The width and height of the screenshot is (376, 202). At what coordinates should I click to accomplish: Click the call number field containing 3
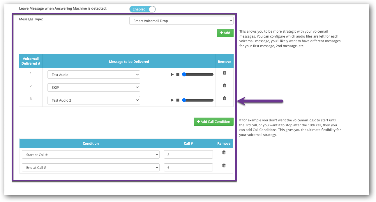(188, 155)
